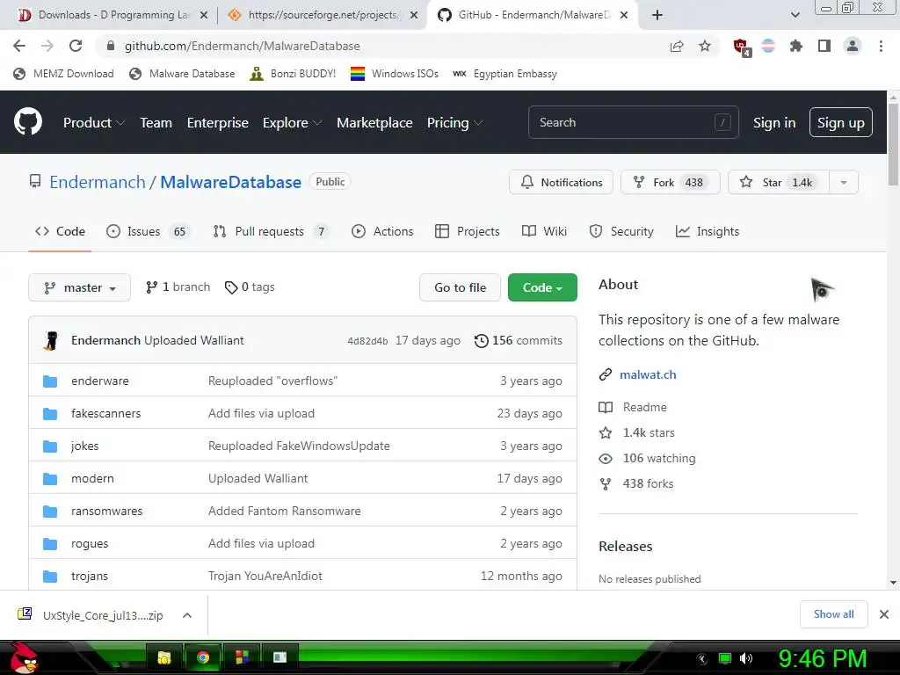Open the malwat.ch link
Image resolution: width=900 pixels, height=675 pixels.
(x=648, y=374)
